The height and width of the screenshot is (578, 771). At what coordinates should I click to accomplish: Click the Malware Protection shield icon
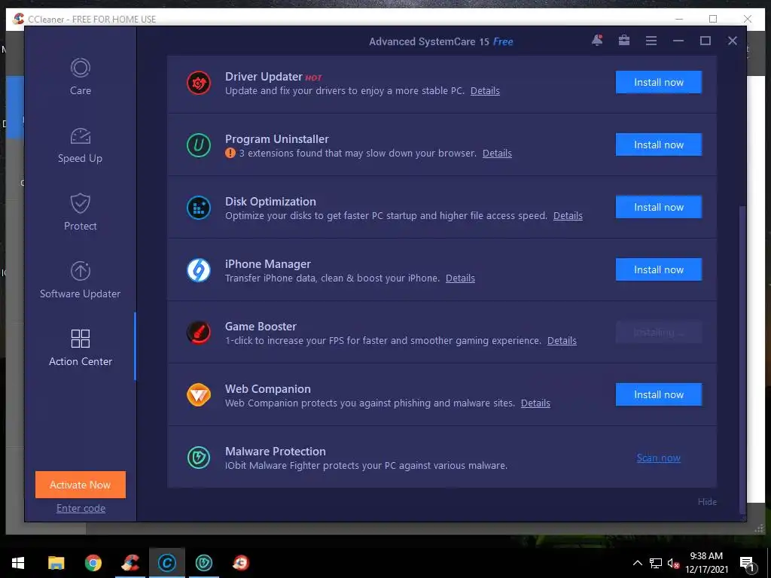click(199, 458)
